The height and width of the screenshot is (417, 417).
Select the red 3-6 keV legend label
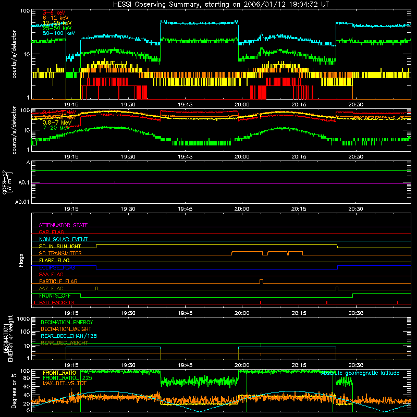point(54,13)
